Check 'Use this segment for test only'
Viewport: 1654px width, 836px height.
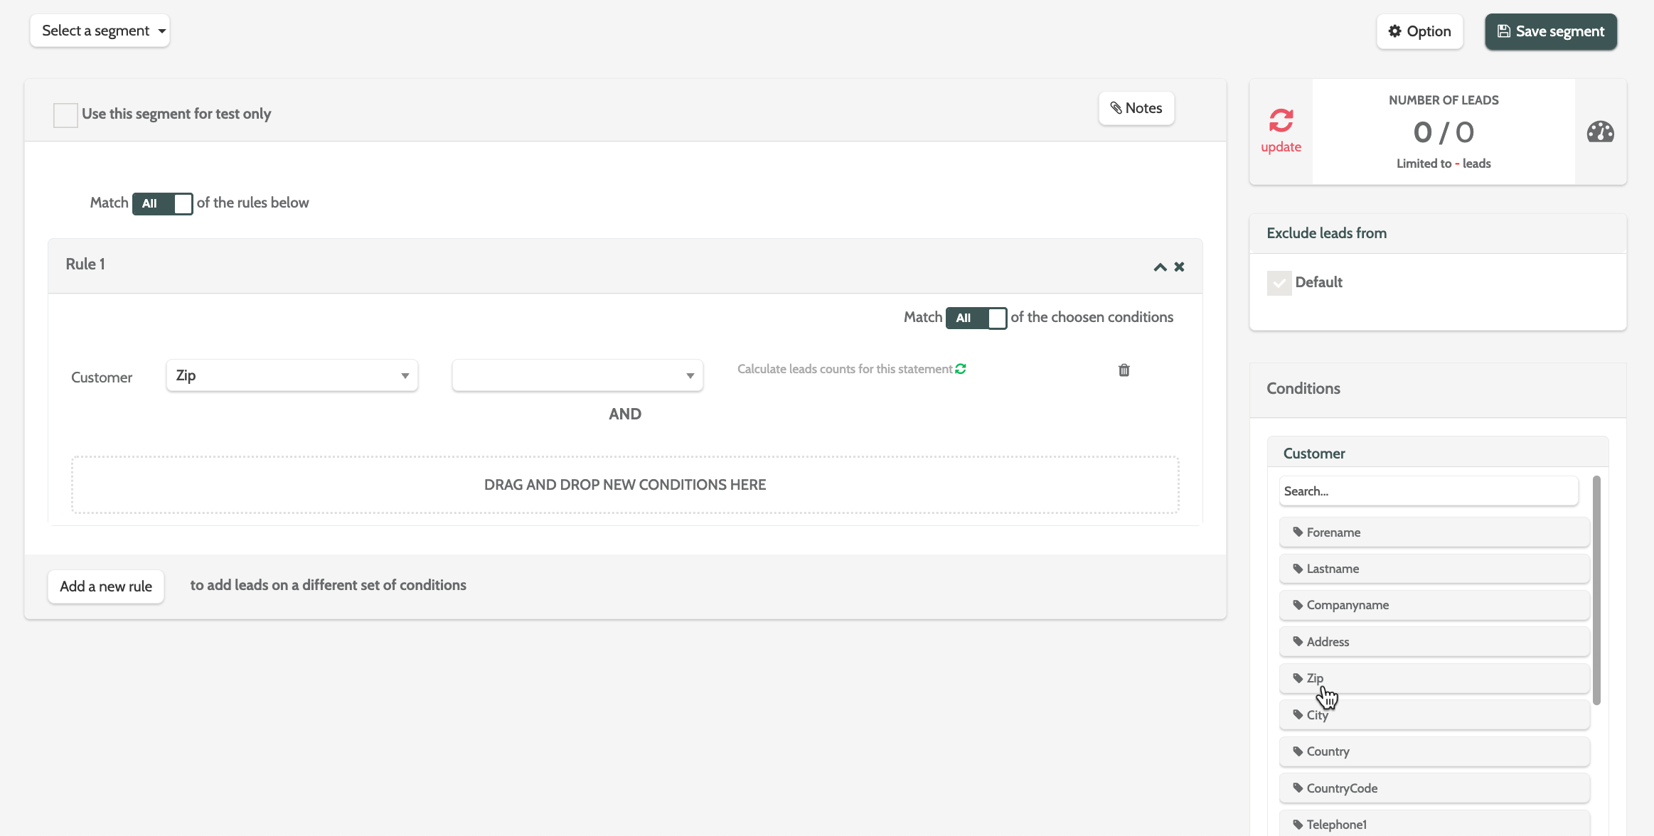65,114
